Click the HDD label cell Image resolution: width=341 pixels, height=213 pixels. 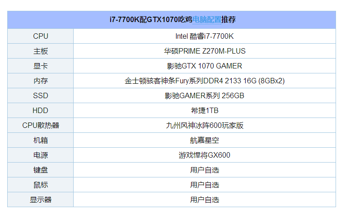tap(41, 111)
